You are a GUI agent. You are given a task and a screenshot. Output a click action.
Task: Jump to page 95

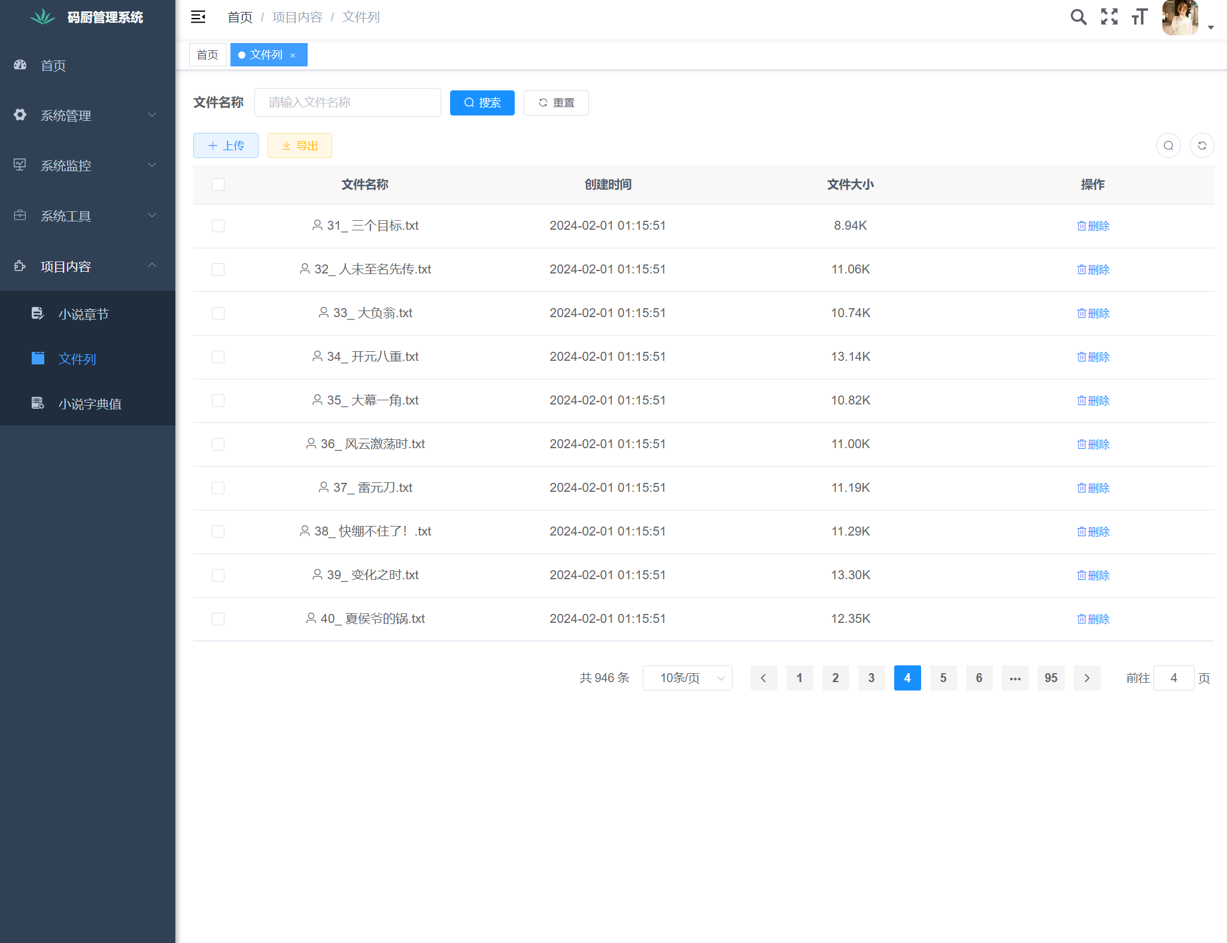pyautogui.click(x=1051, y=678)
